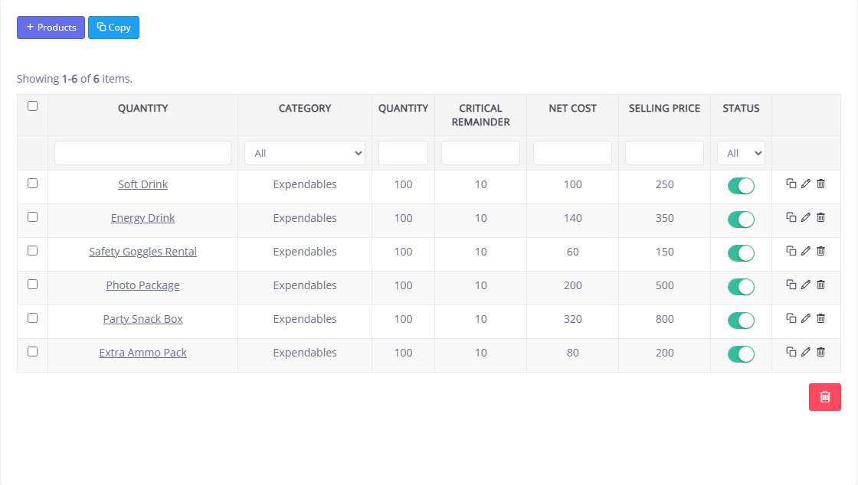Open the Status filter dropdown
This screenshot has width=858, height=485.
(741, 153)
